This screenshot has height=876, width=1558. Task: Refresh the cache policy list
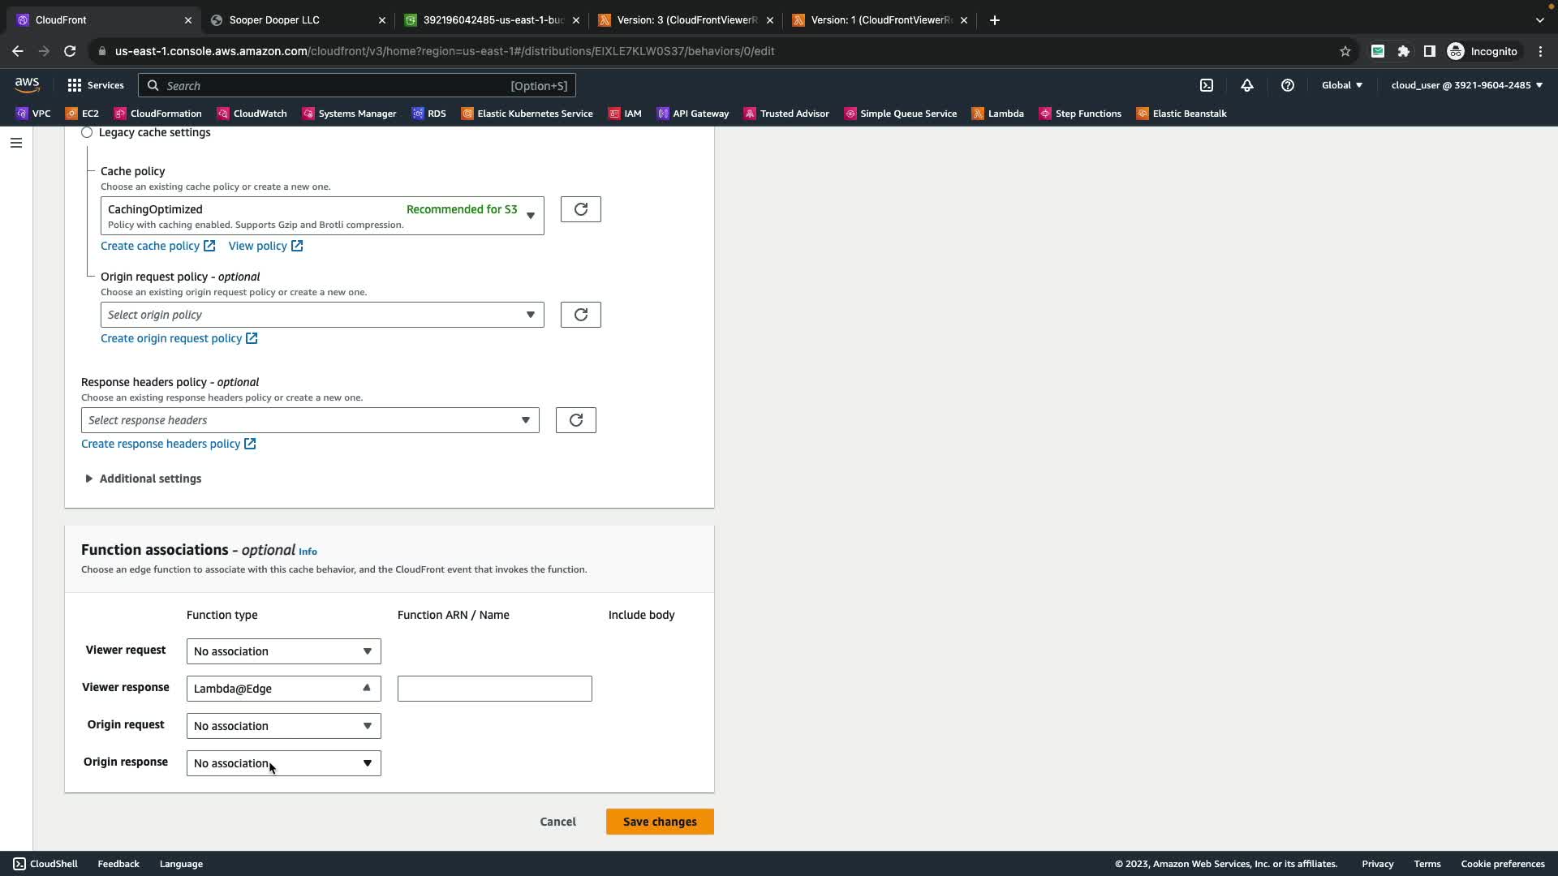[580, 209]
